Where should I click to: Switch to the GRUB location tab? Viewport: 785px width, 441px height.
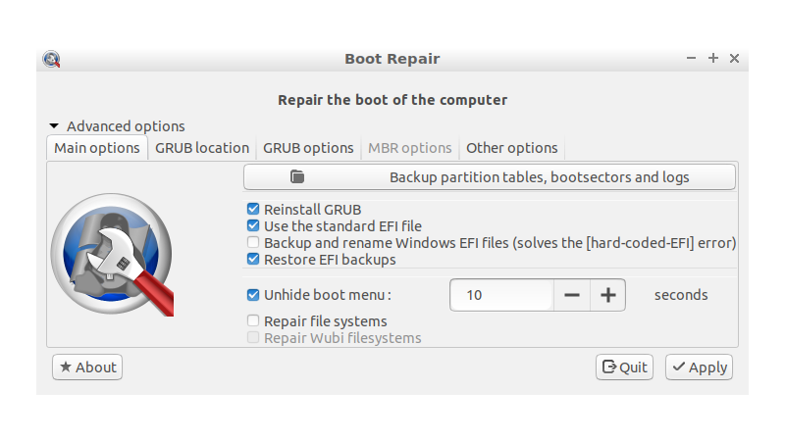202,148
